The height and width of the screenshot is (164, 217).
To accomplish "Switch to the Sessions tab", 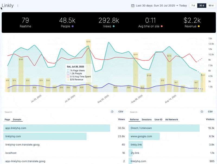I will click(146, 119).
